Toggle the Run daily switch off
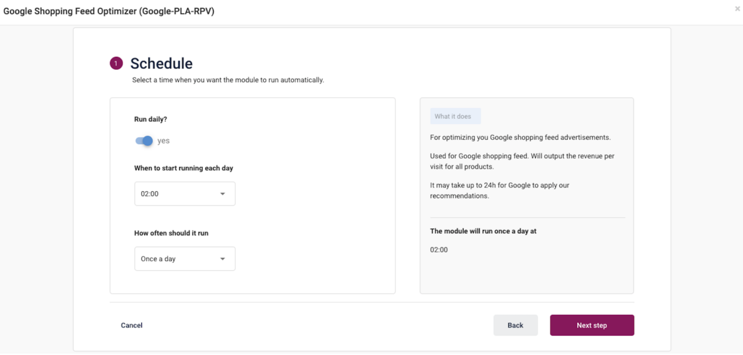 click(x=144, y=141)
